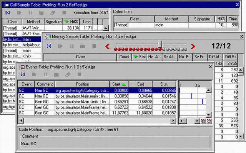The image size is (246, 153).
Task: Sort Events Table by Start column
Action: [119, 84]
